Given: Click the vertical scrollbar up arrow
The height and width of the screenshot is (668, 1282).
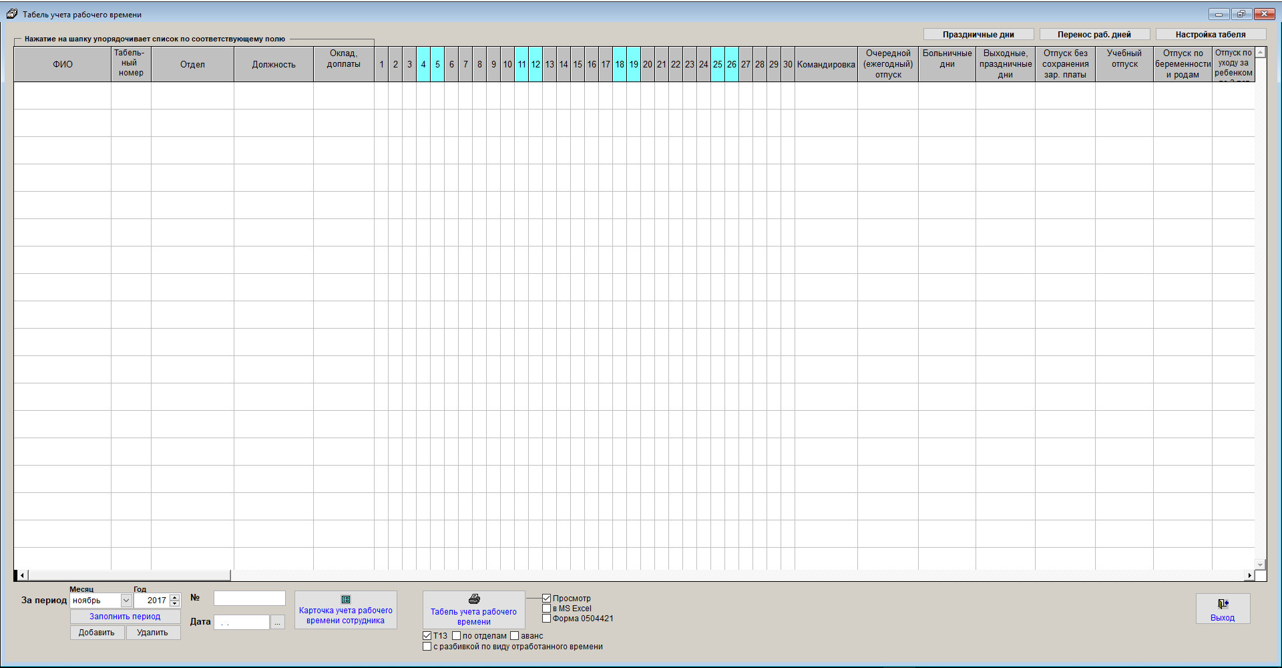Looking at the screenshot, I should tap(1261, 52).
